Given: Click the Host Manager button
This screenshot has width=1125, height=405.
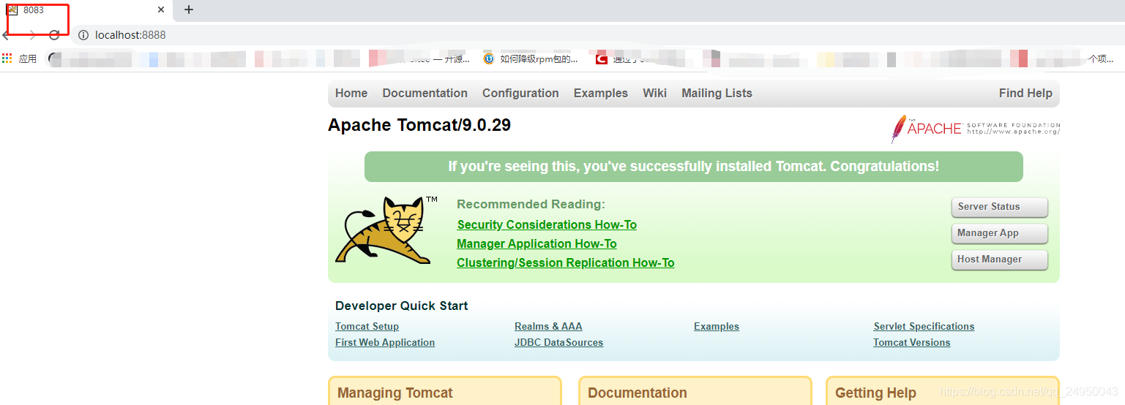Looking at the screenshot, I should [999, 260].
